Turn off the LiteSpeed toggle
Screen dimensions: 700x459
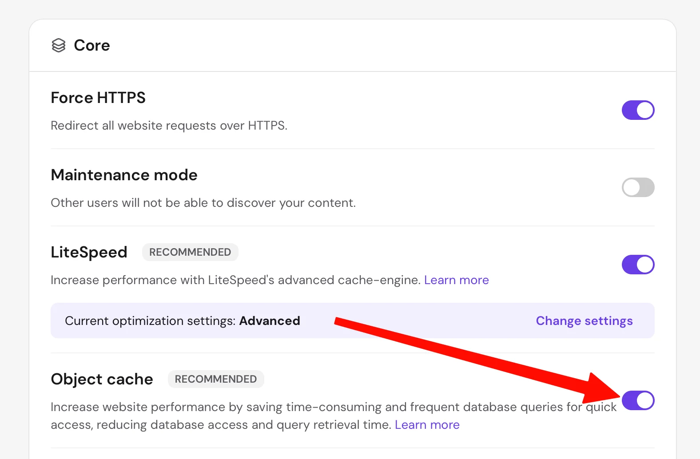pyautogui.click(x=638, y=265)
